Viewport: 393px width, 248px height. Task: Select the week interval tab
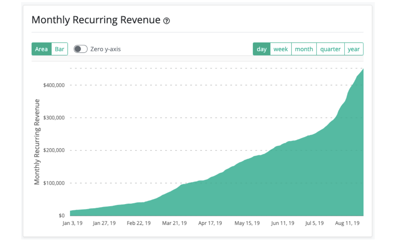pyautogui.click(x=281, y=49)
